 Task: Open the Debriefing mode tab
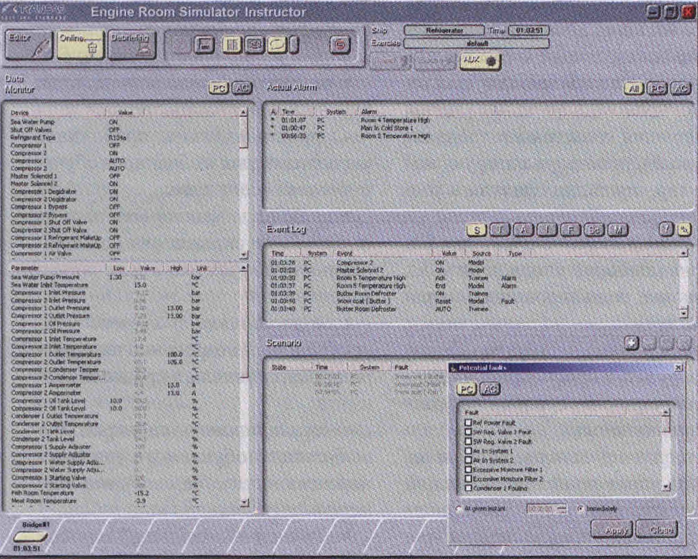click(x=132, y=45)
